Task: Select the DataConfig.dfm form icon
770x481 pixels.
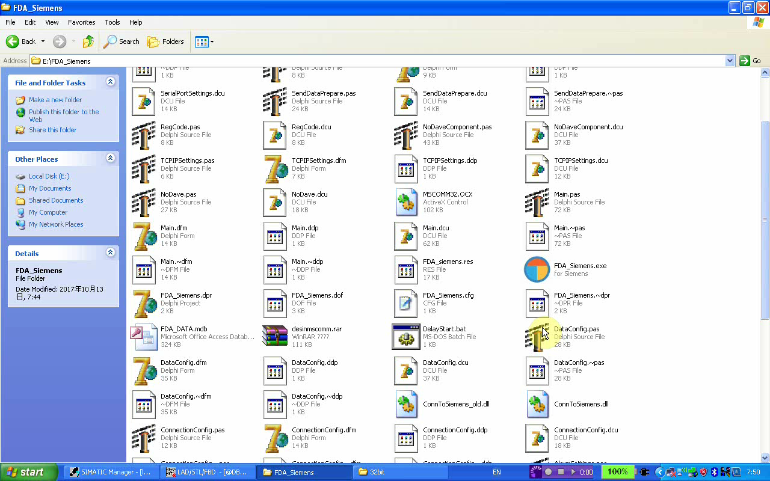Action: coord(144,370)
